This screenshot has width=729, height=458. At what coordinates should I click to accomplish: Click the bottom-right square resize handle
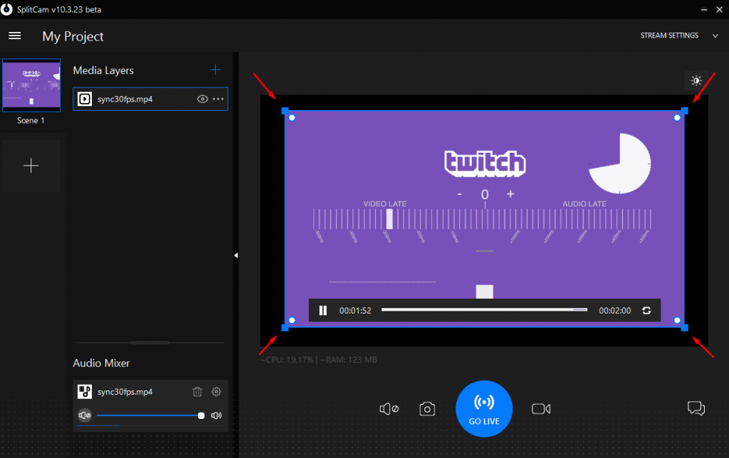coord(684,328)
